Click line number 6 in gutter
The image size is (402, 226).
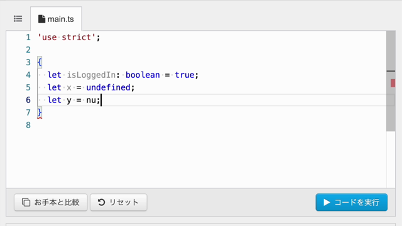(x=28, y=100)
